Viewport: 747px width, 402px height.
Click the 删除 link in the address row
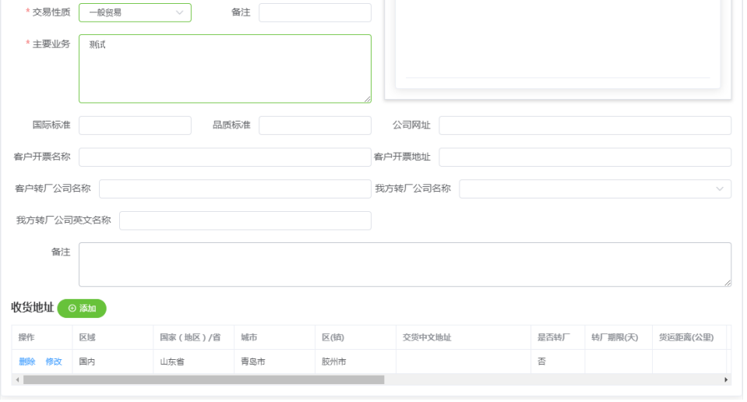coord(27,361)
